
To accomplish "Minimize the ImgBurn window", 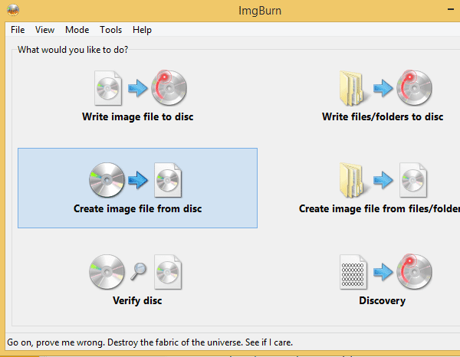I will 451,10.
